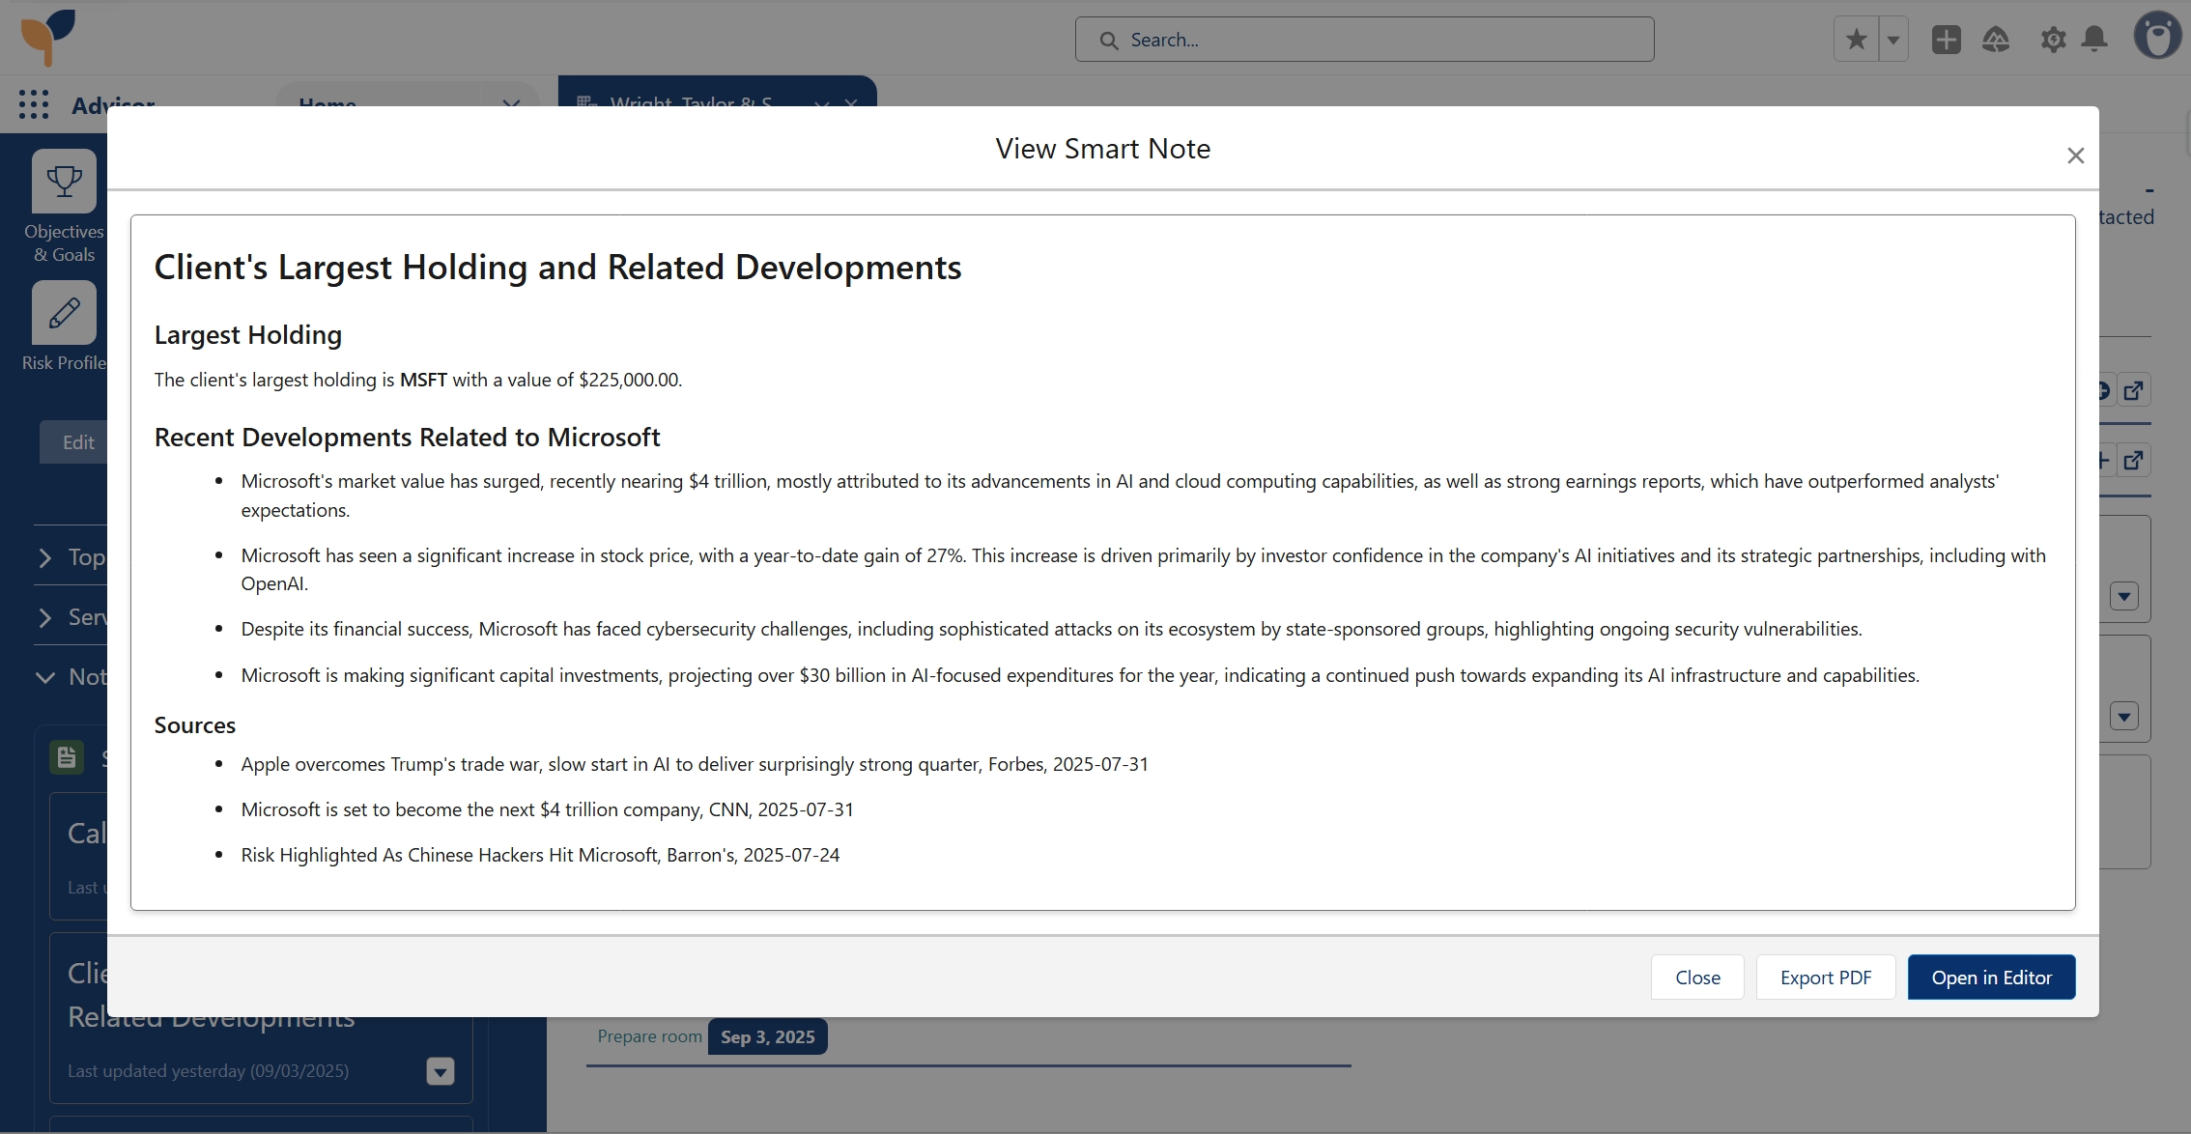Focus the global Search field
Viewport: 2191px width, 1134px height.
1364,40
